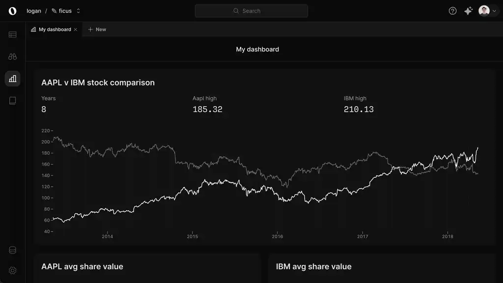Click inside the Search field
This screenshot has width=503, height=283.
pos(251,10)
